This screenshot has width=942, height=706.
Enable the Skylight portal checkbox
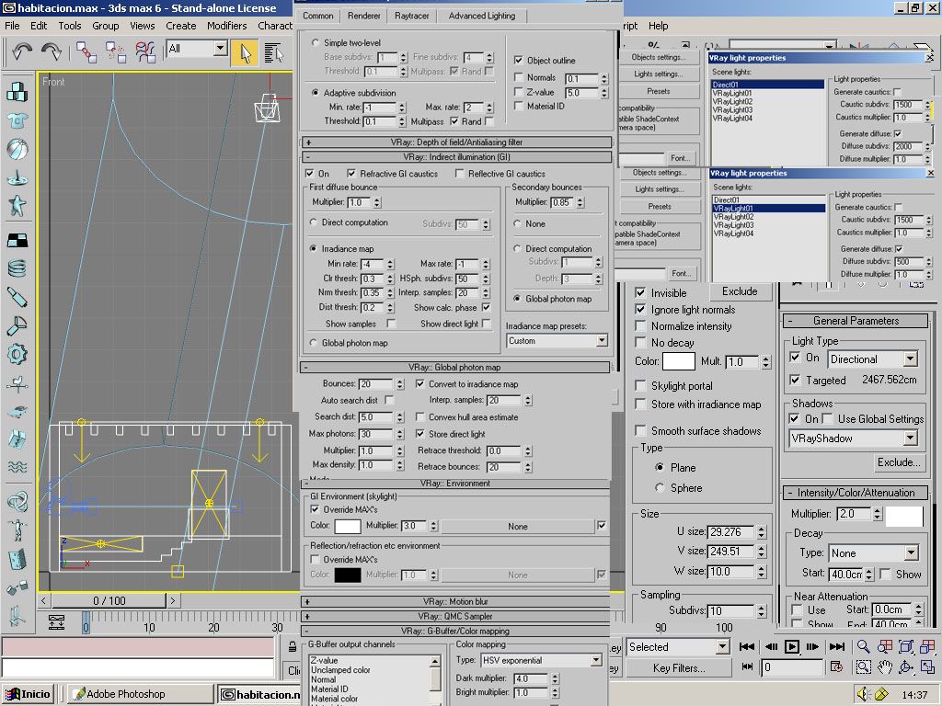point(640,385)
